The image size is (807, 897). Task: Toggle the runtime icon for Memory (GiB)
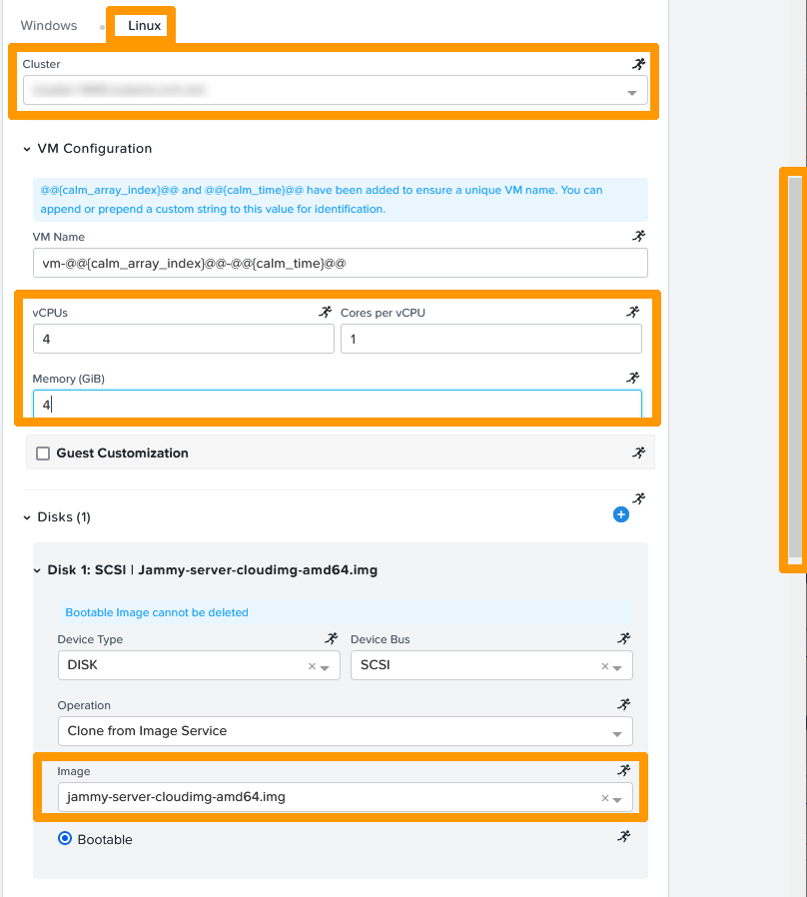(x=632, y=379)
